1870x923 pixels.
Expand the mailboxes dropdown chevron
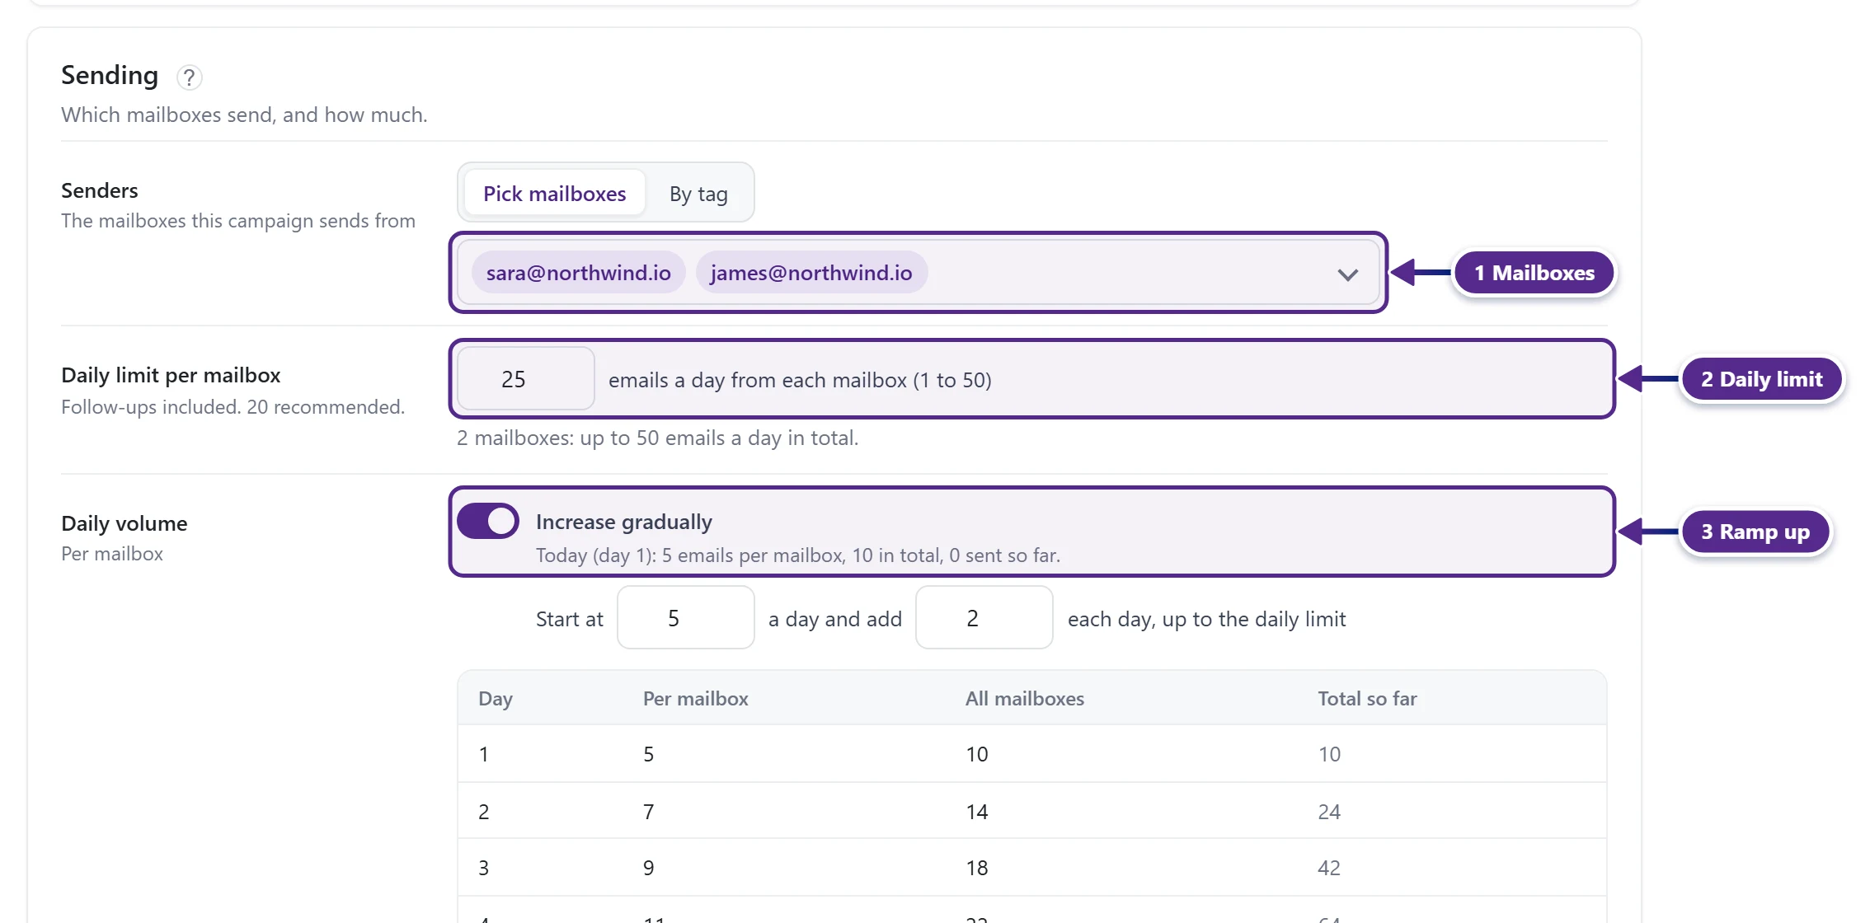(1347, 274)
